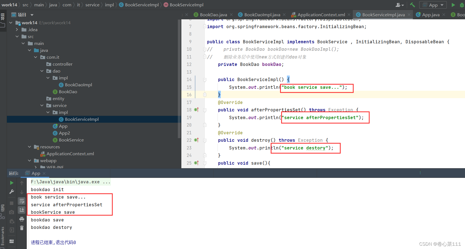Open App2 class in project tree
The image size is (465, 249).
pos(64,133)
